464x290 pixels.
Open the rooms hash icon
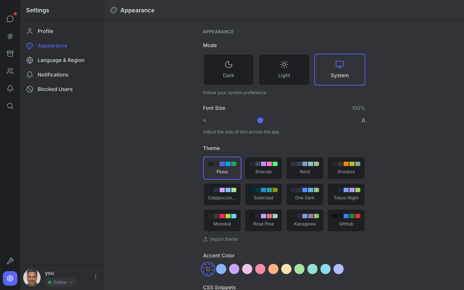(x=10, y=36)
